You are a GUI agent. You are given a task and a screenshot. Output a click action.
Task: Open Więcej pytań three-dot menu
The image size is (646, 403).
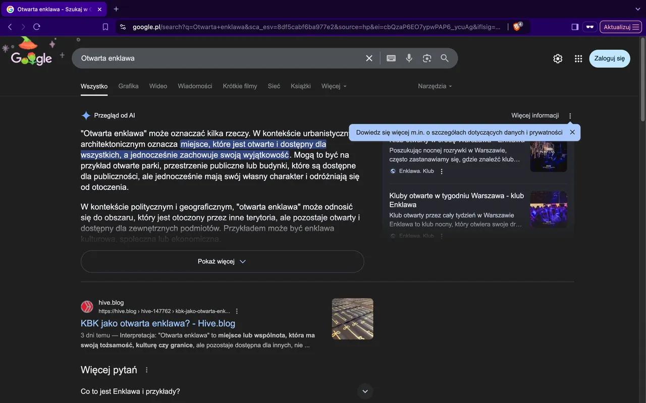(x=147, y=370)
